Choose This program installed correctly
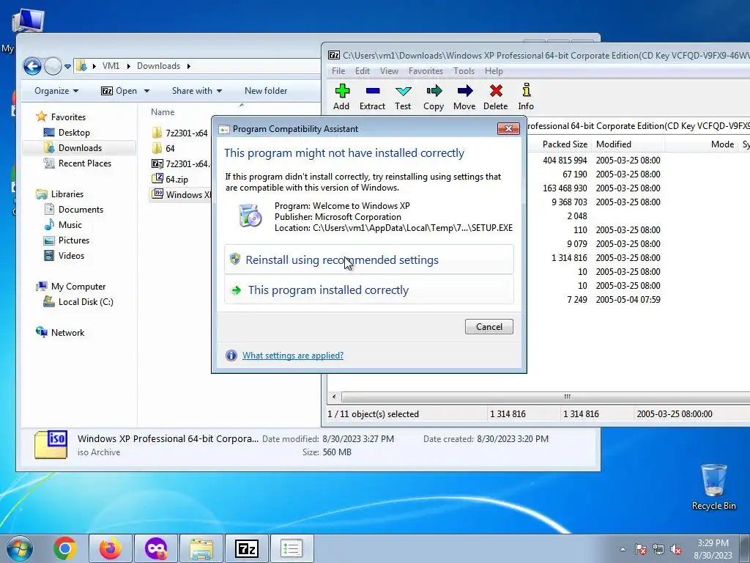750x563 pixels. (369, 290)
